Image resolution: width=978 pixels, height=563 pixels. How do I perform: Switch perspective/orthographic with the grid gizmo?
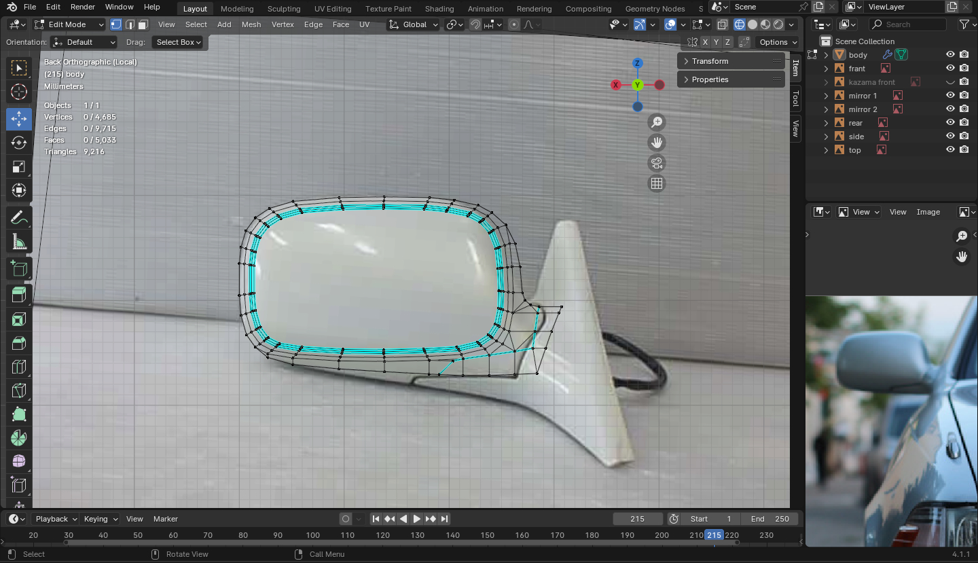[x=657, y=183]
